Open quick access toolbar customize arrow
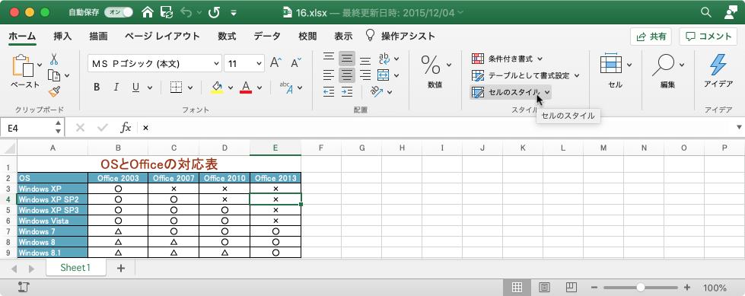This screenshot has height=296, width=745. coord(234,13)
